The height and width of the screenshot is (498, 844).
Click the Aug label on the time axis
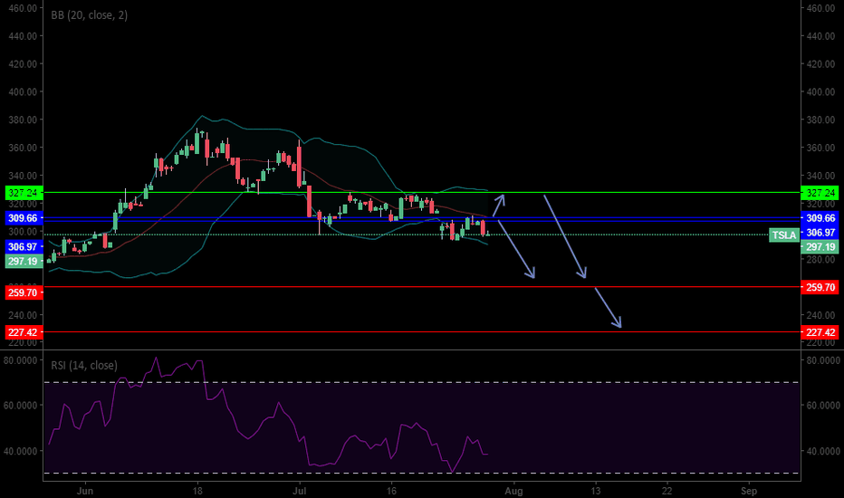[514, 491]
